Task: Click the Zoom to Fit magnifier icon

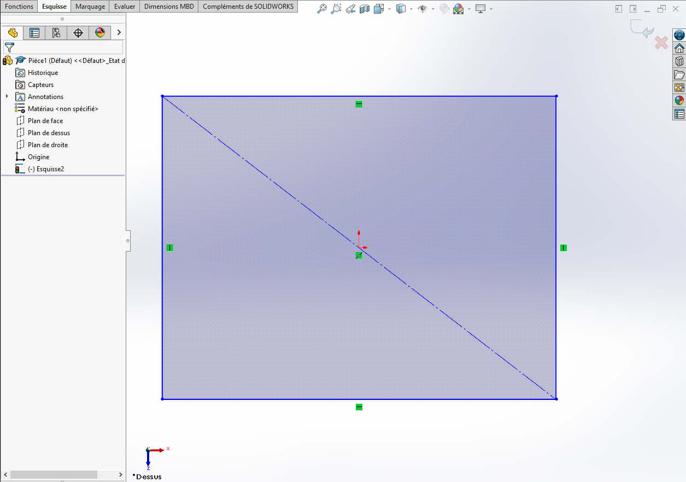Action: coord(322,9)
